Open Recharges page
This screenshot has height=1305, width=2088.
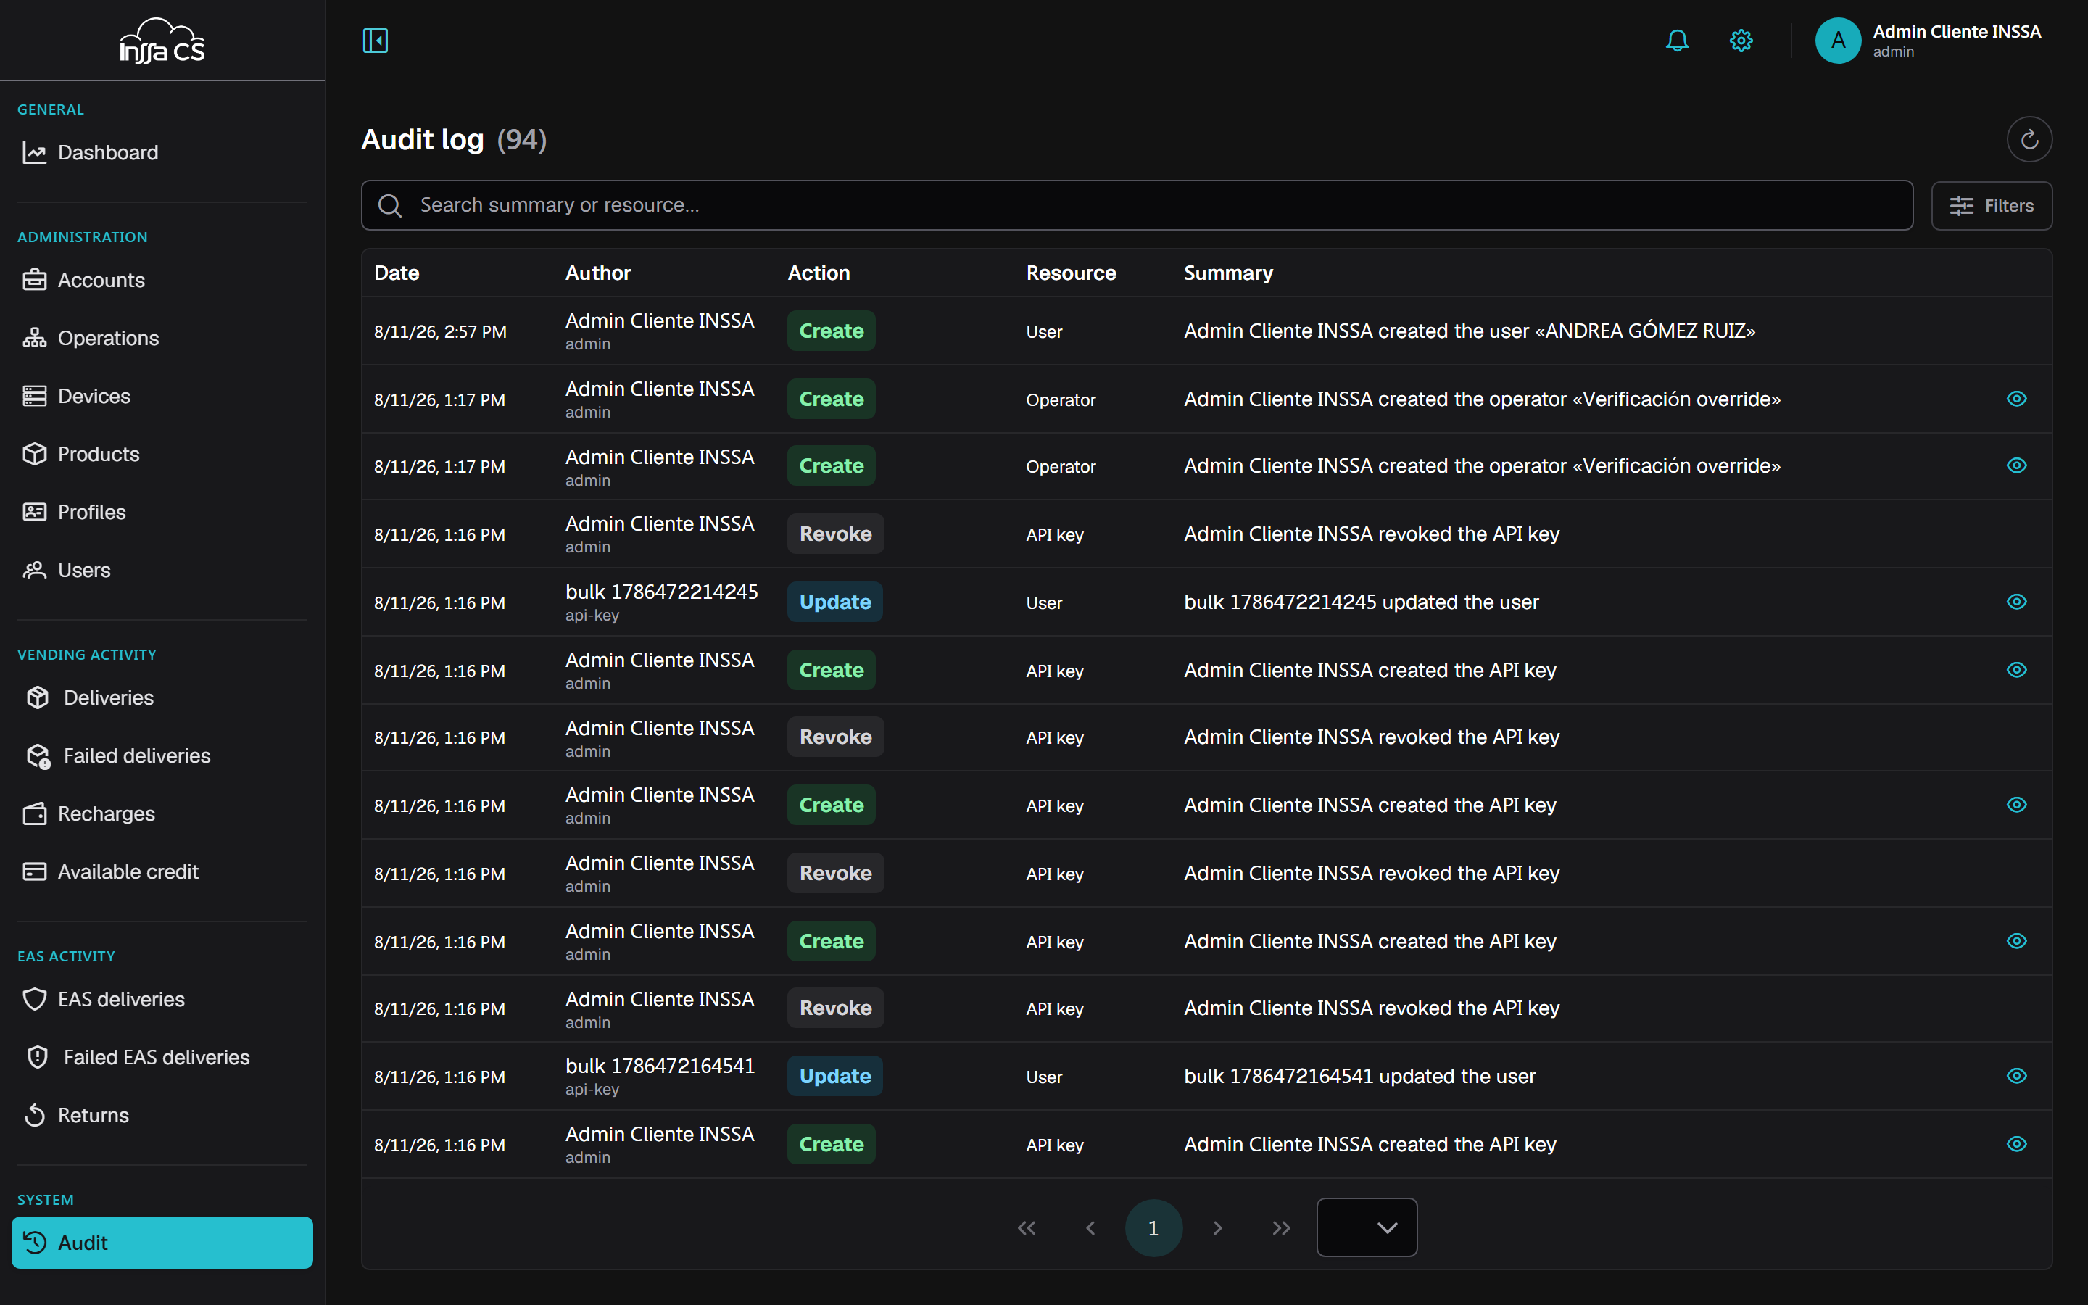pos(162,813)
